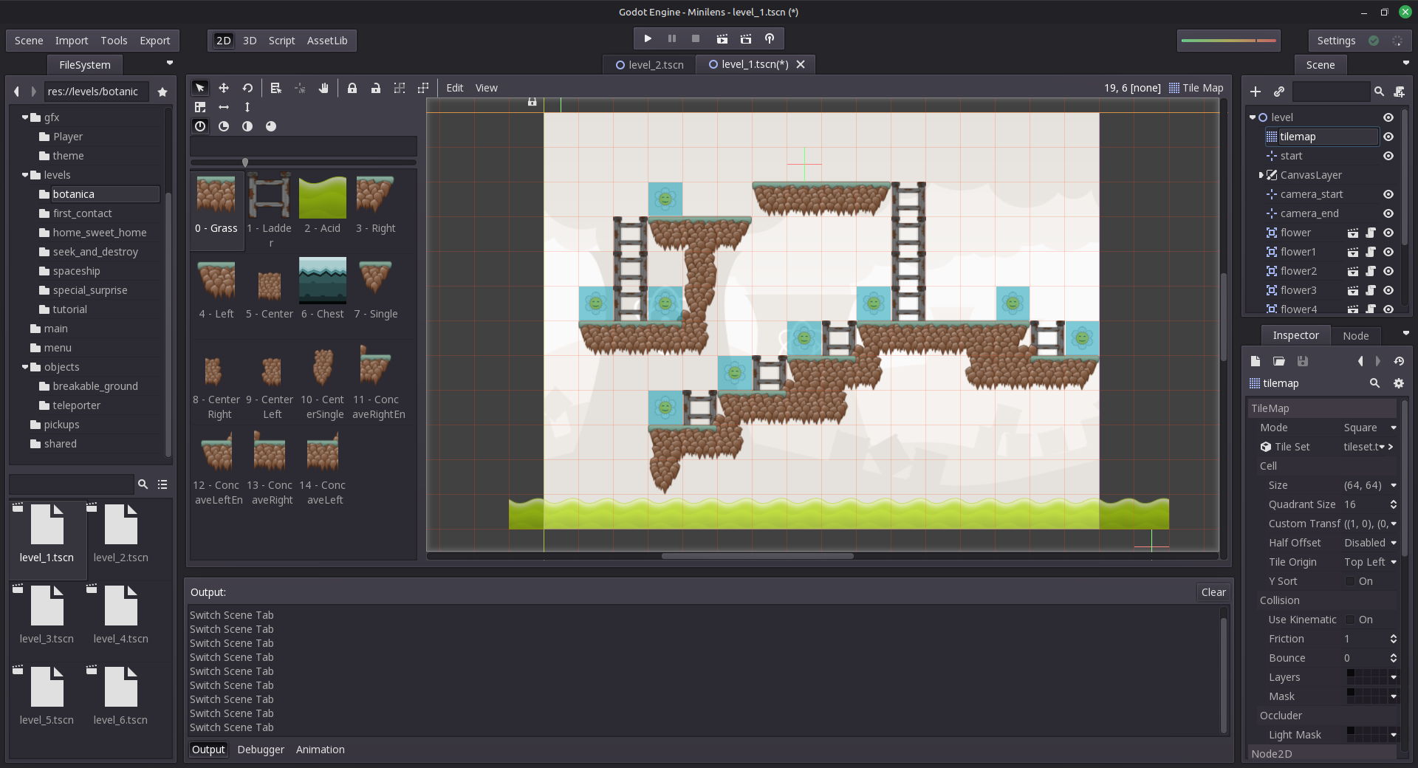Clear the Output log
Screen dimensions: 1418x768
pos(1213,592)
